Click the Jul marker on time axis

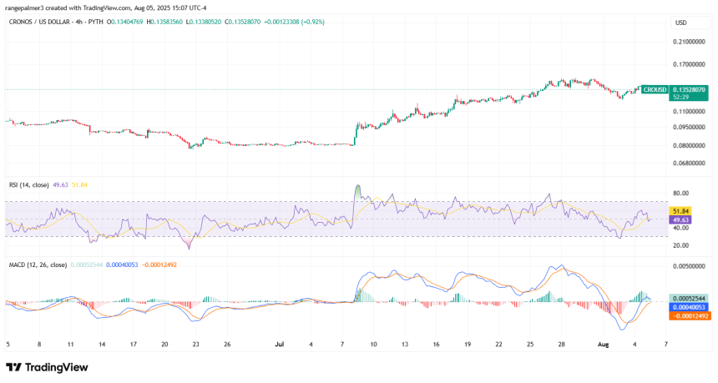tap(280, 344)
